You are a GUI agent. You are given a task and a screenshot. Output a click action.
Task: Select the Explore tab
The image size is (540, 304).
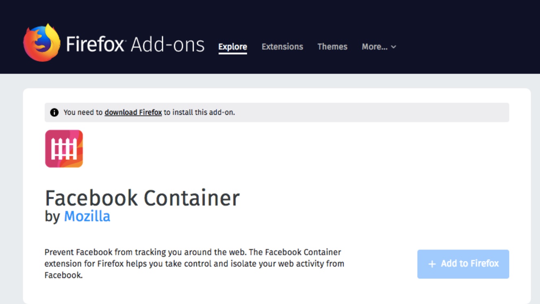[233, 47]
